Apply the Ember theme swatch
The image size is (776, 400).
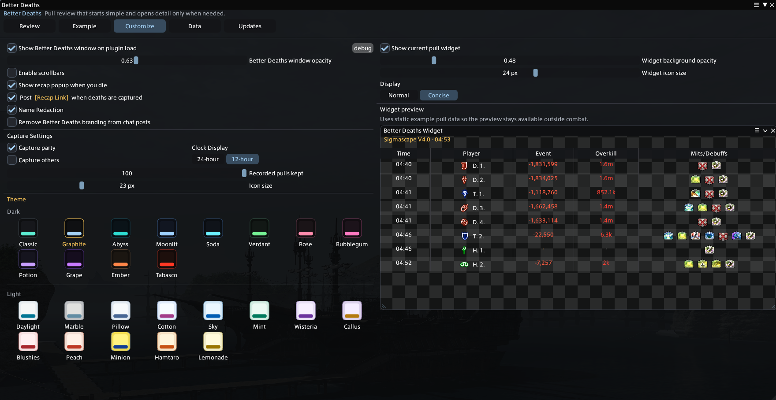pos(120,259)
